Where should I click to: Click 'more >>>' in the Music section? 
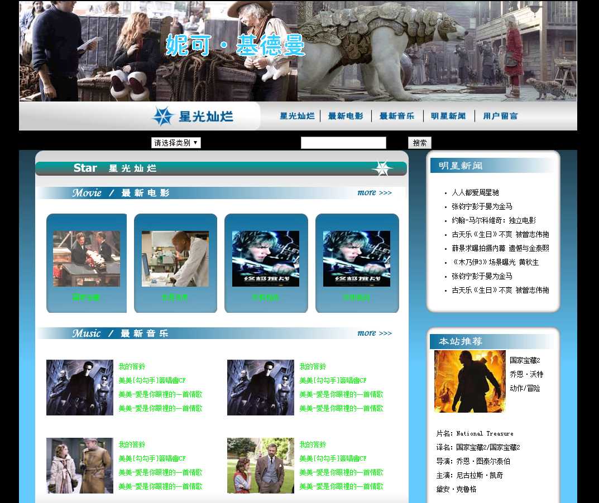[375, 333]
